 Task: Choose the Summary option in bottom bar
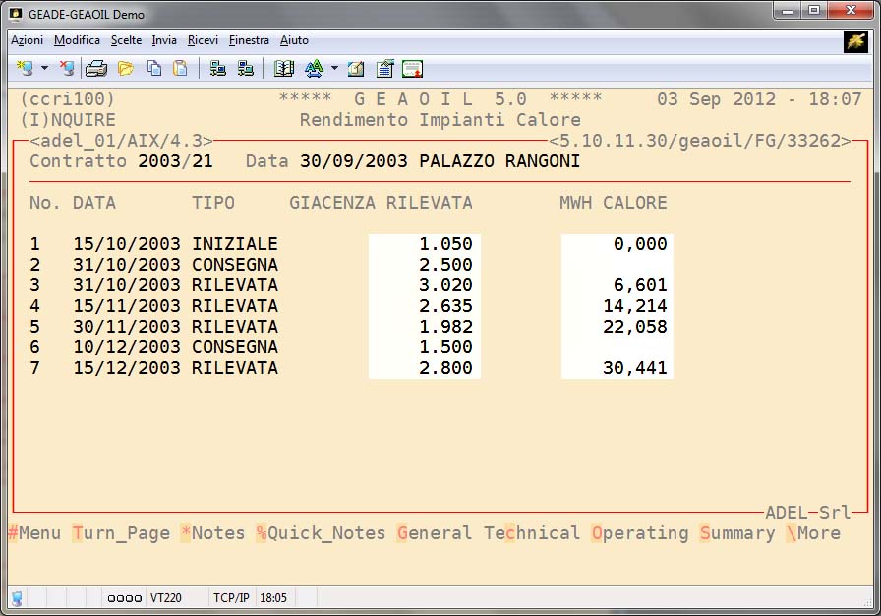(x=737, y=533)
